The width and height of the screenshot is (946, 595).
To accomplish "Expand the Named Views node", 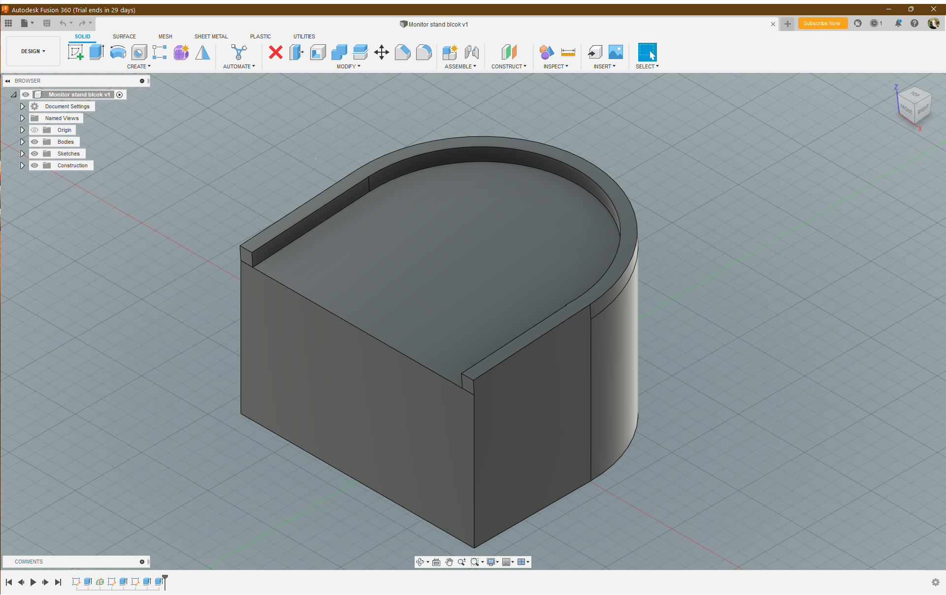I will [22, 118].
